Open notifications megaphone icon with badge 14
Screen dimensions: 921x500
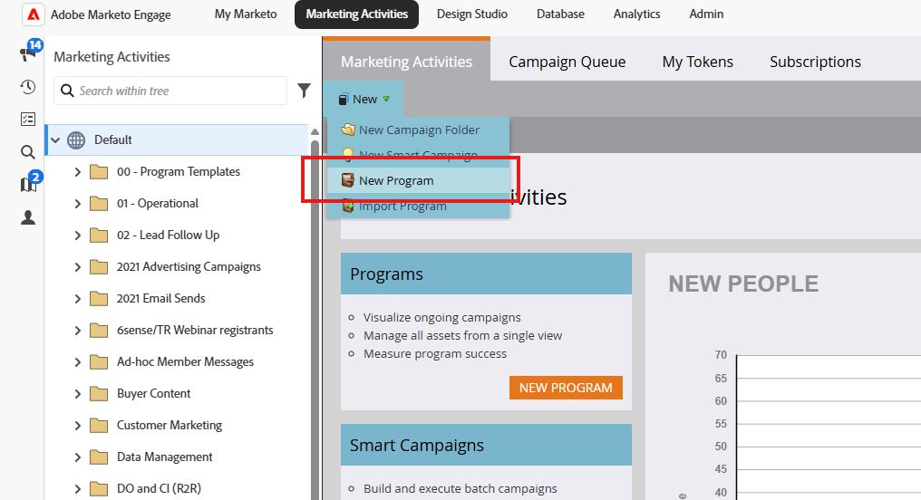tap(28, 53)
